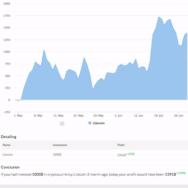Click the 'Detailing' heading
Screen dimensions: 188x188
[9, 137]
